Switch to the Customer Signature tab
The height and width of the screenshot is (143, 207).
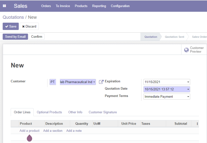(103, 112)
